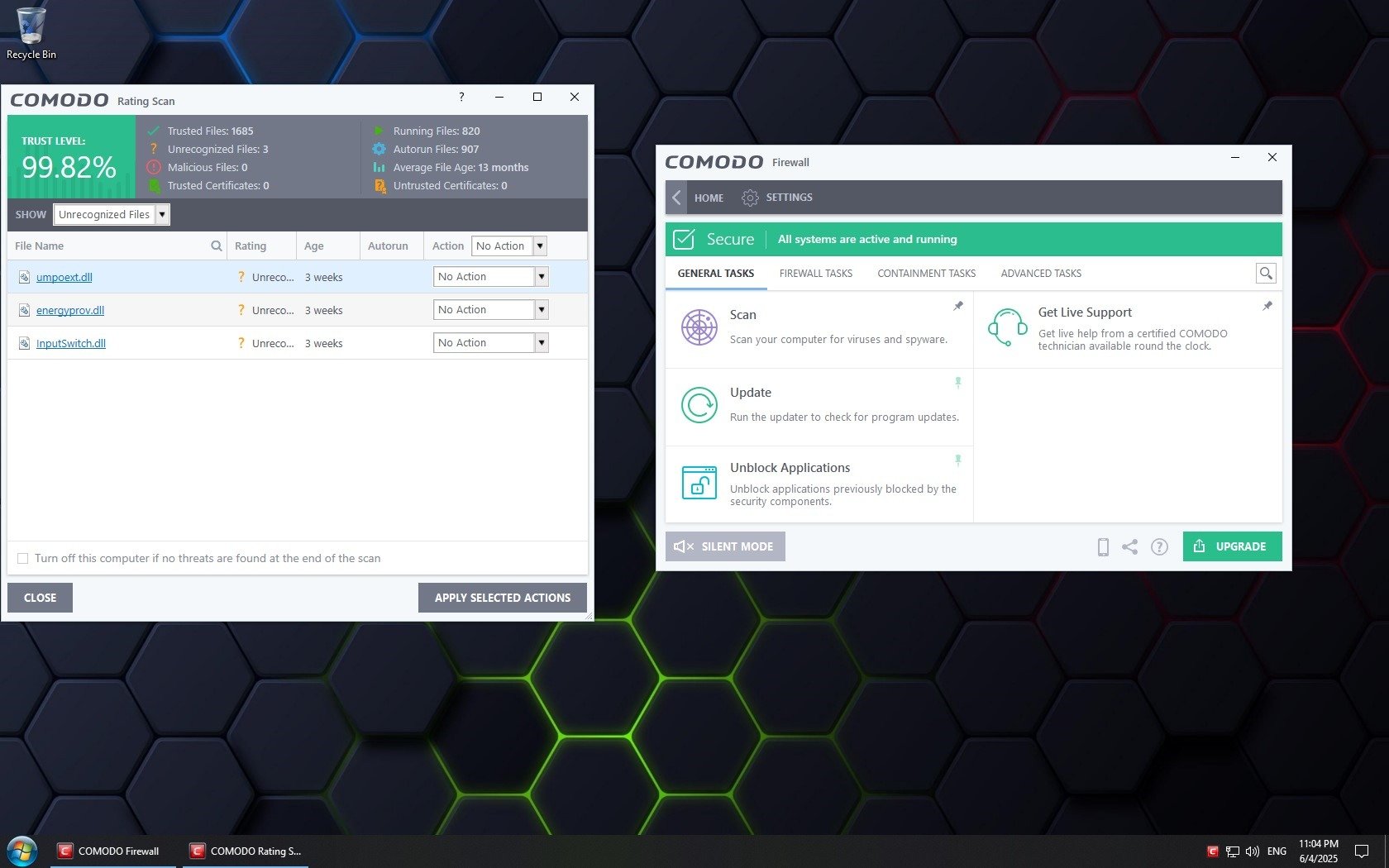The height and width of the screenshot is (868, 1389).
Task: Open the InputSwitch.dll file link
Action: point(71,344)
